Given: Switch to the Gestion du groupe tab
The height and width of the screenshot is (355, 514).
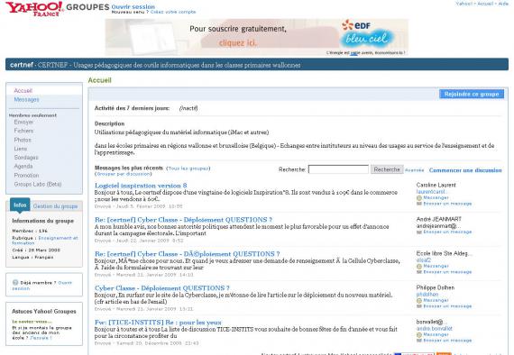Looking at the screenshot, I should (x=55, y=206).
